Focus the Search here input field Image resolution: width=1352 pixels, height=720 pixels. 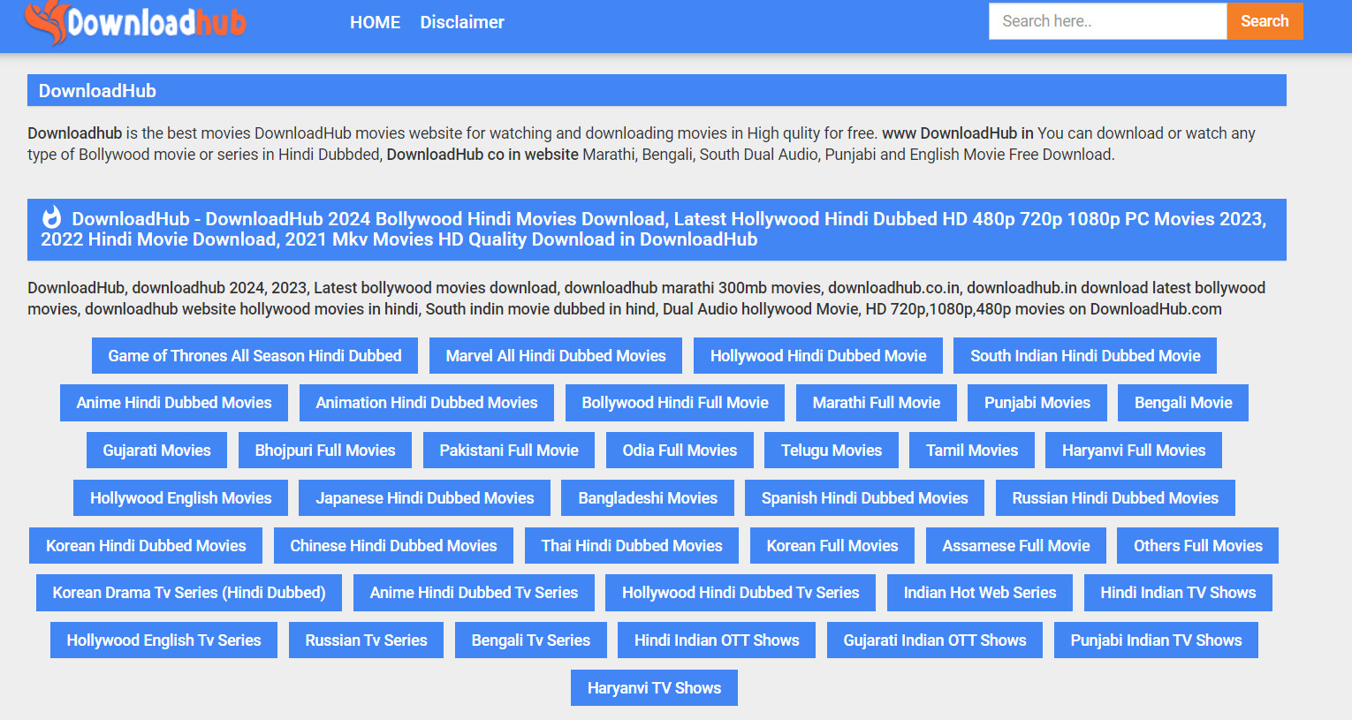coord(1108,21)
